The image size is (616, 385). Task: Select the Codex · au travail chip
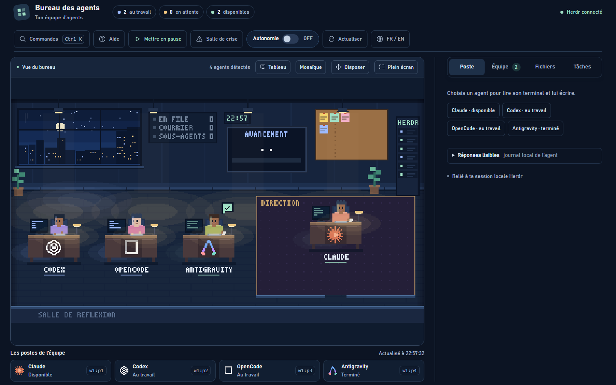tap(527, 110)
